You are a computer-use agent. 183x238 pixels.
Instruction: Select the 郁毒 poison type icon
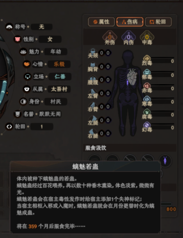click(x=147, y=73)
